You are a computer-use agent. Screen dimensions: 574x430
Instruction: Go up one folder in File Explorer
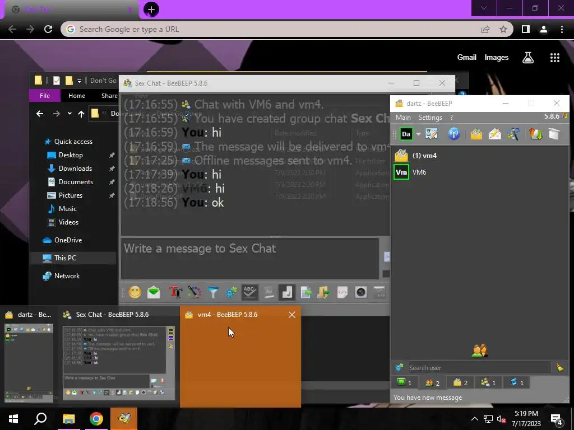81,114
